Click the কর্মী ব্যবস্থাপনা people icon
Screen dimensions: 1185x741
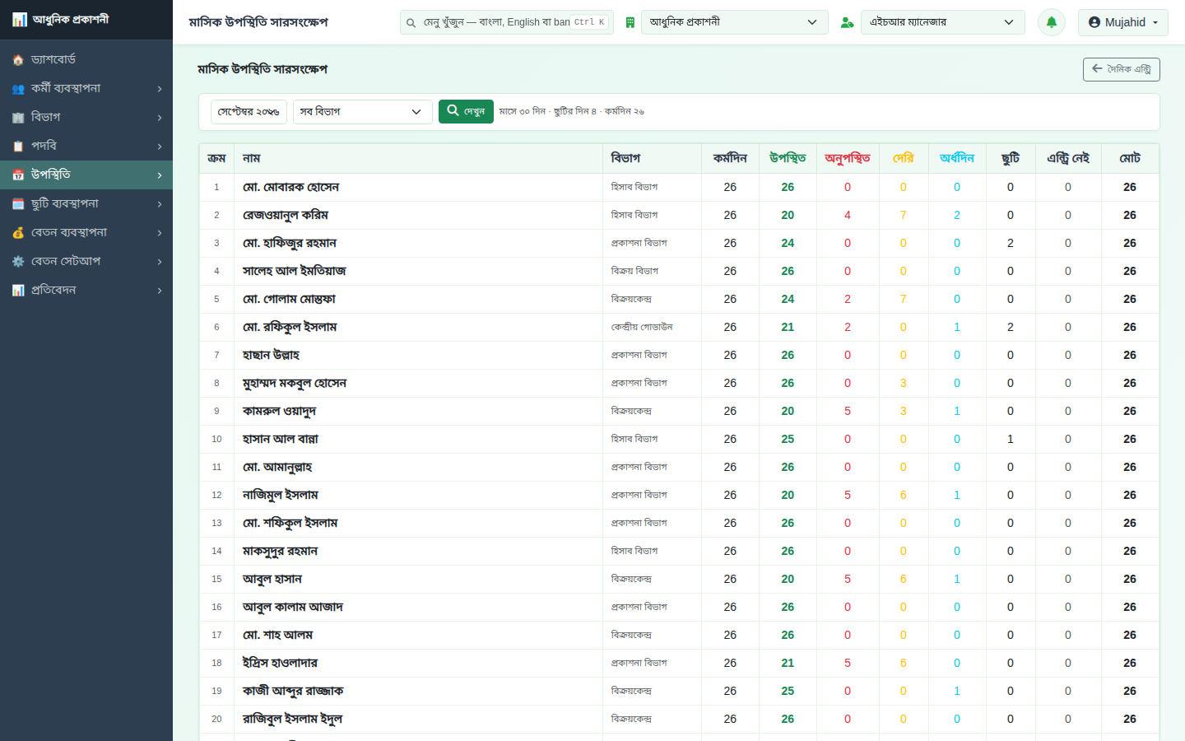(18, 89)
